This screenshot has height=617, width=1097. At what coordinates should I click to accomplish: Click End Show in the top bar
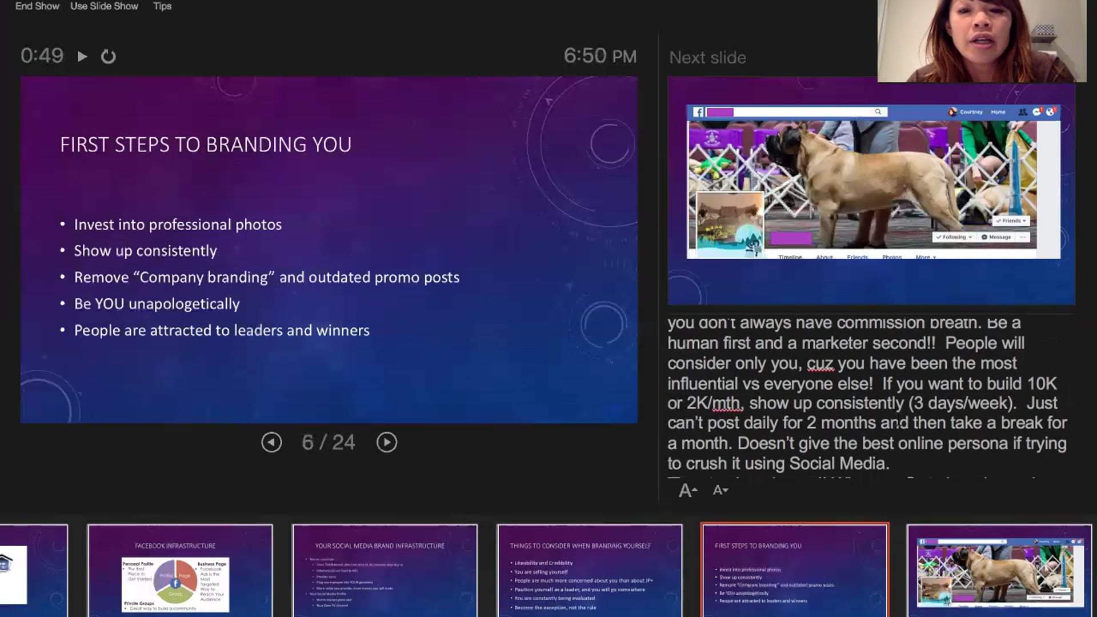[x=37, y=6]
